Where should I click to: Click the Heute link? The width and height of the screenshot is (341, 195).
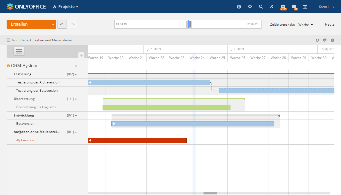tap(329, 25)
